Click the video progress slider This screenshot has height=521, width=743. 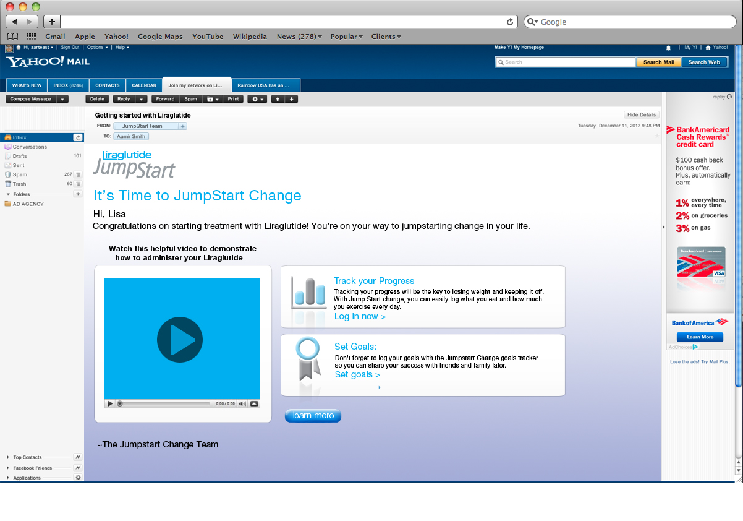click(164, 403)
